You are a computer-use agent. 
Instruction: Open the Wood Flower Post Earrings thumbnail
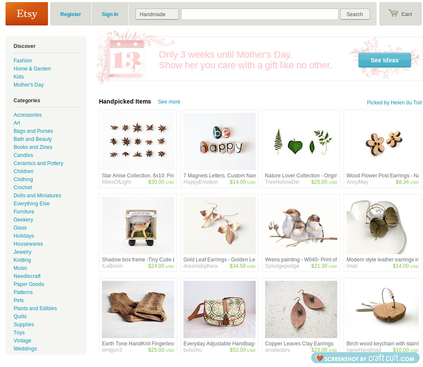pos(383,141)
